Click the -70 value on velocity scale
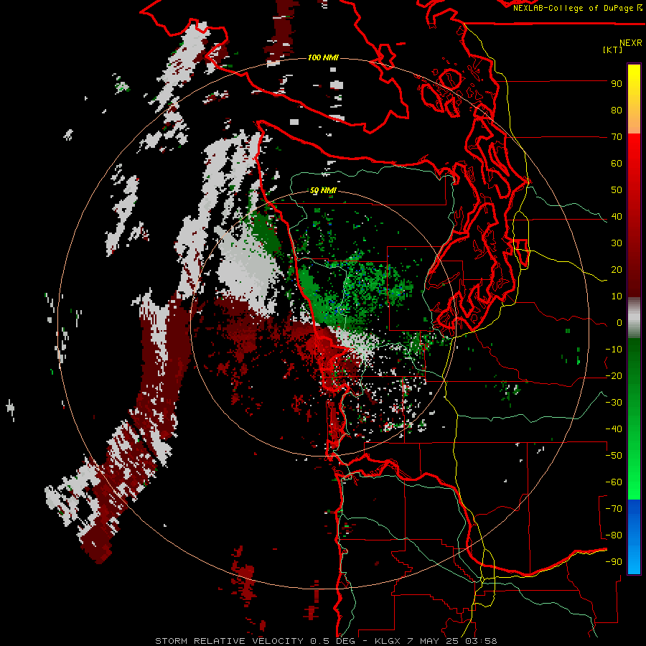The width and height of the screenshot is (646, 646). coord(614,509)
